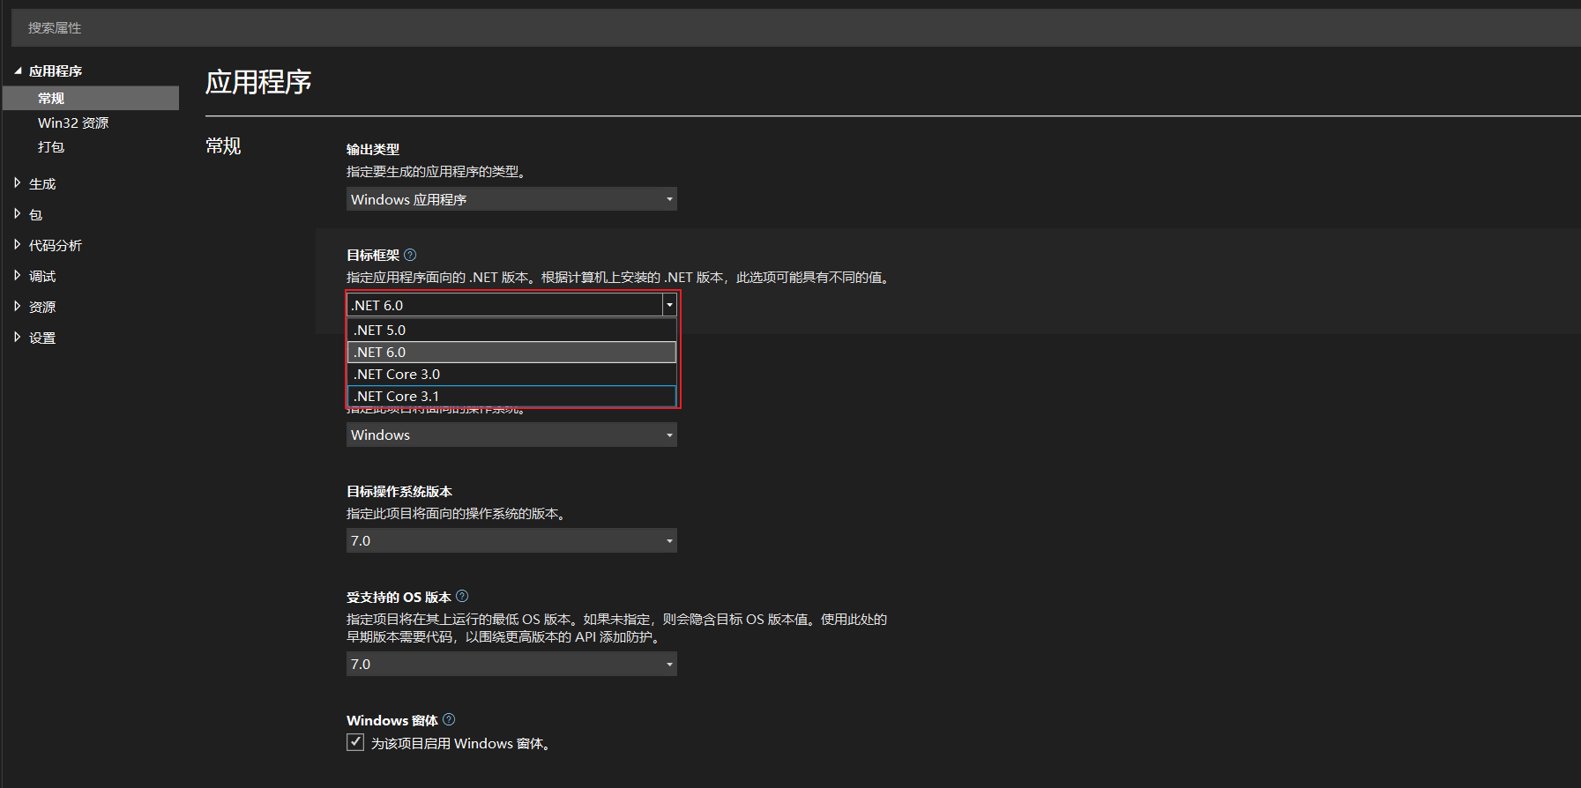
Task: Open the 输出类型 Windows 应用程序 dropdown
Action: point(511,199)
